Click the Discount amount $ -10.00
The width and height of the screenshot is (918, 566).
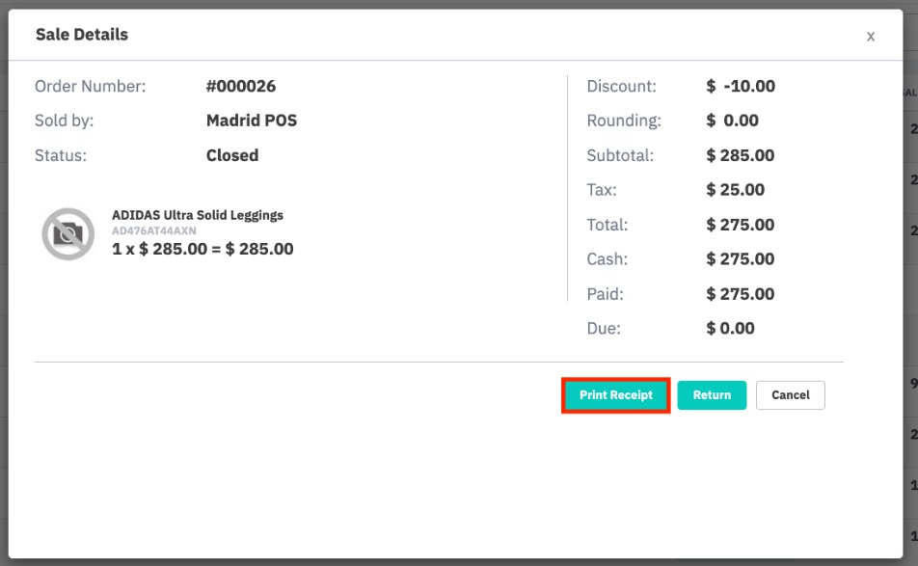point(741,86)
